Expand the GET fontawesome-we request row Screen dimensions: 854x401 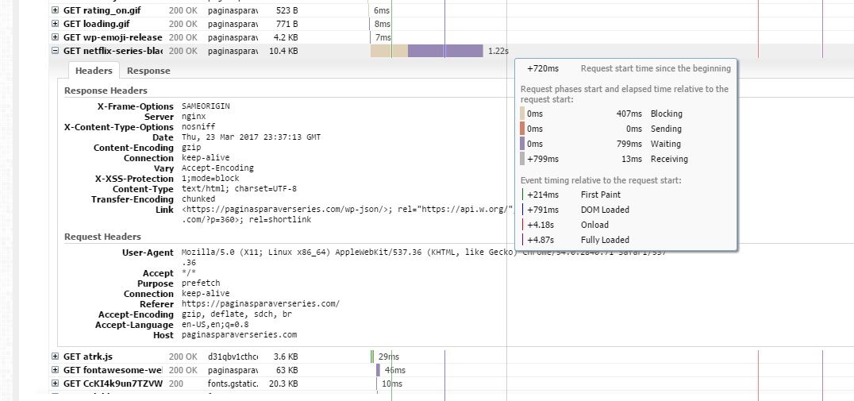pos(55,370)
